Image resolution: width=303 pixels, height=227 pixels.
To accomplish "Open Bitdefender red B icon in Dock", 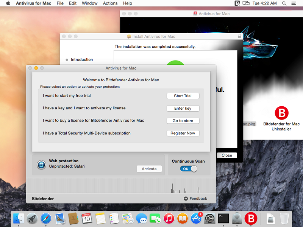I will tap(251, 219).
